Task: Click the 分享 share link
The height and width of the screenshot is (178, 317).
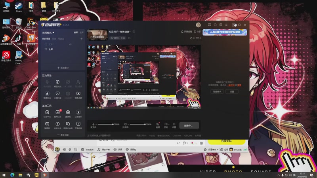Action: click(x=197, y=32)
